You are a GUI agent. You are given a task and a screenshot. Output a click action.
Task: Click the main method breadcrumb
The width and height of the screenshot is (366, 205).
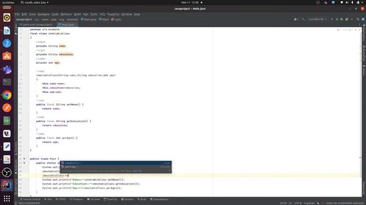tap(116, 19)
